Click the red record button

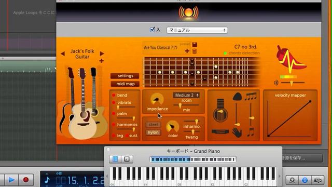(x=26, y=180)
